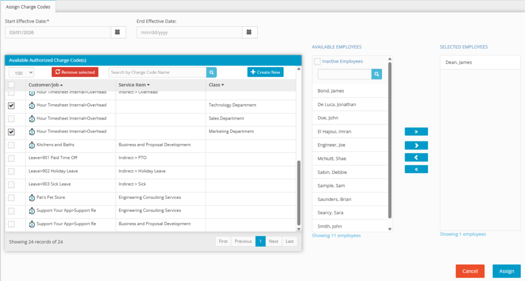The height and width of the screenshot is (281, 525).
Task: Click timesheet icon beside Kitchens and Baths
Action: tap(32, 145)
